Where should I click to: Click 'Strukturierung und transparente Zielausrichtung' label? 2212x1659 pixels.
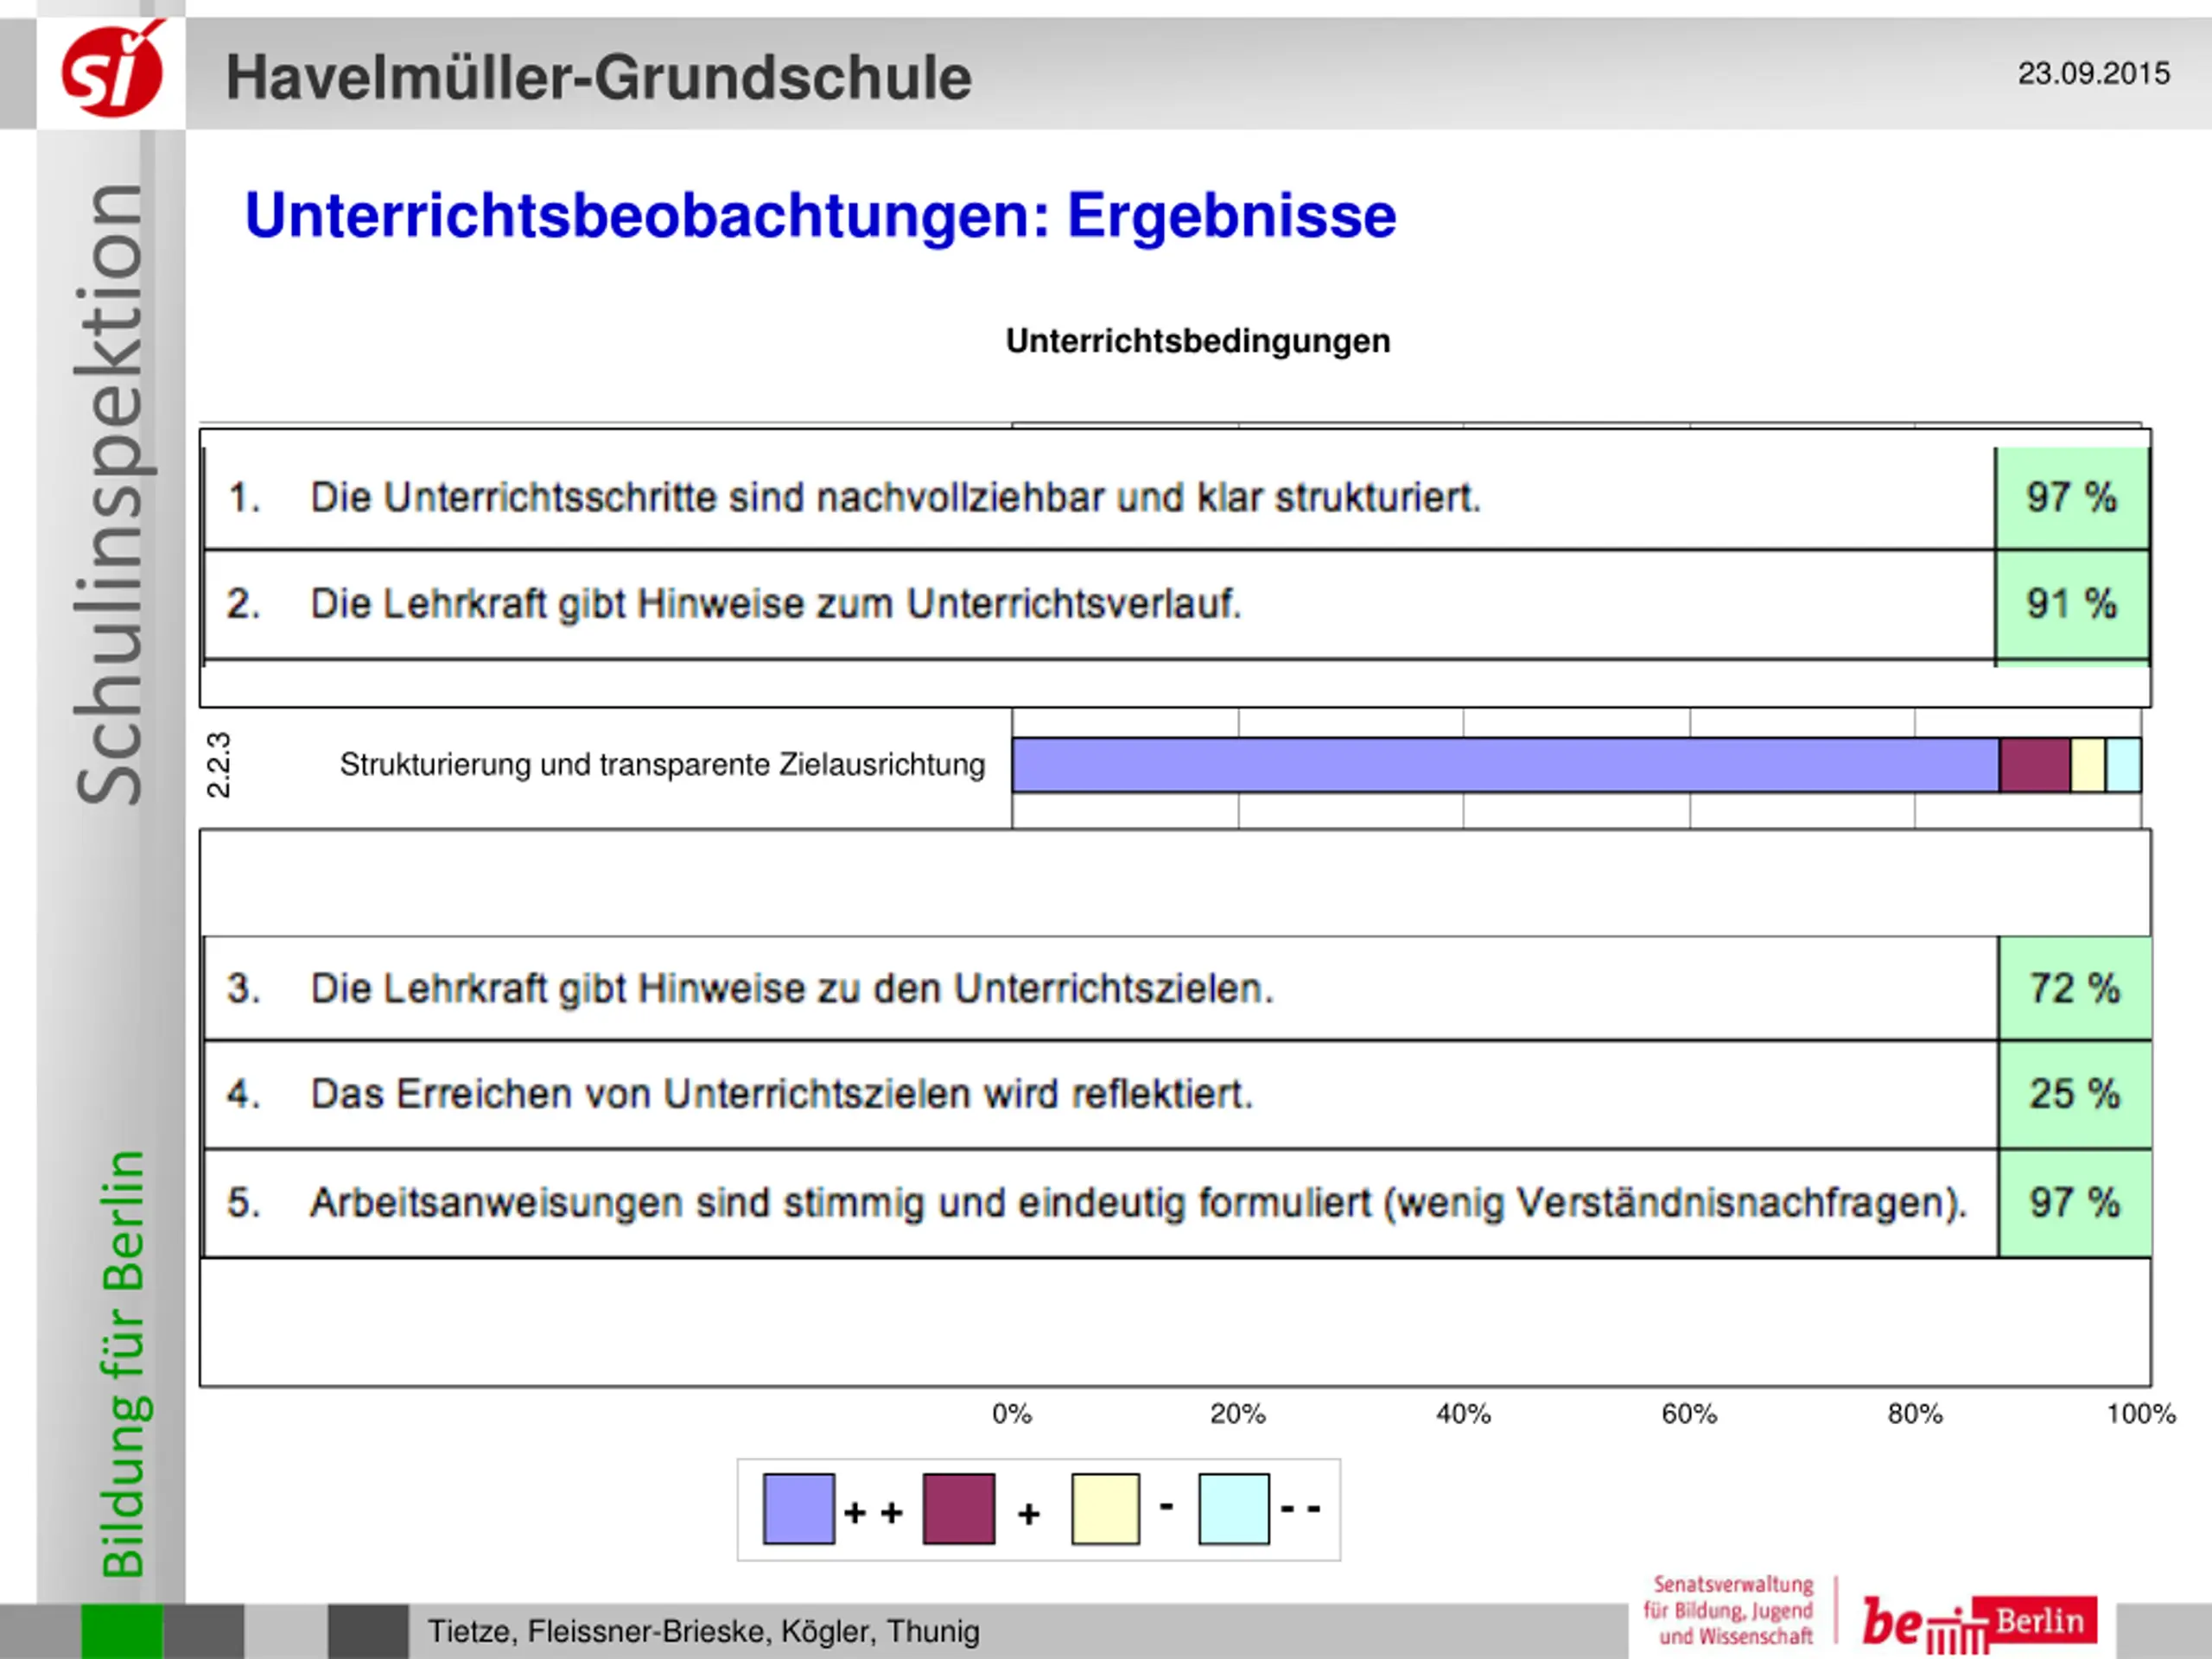(x=662, y=765)
